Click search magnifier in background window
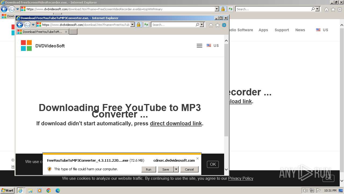Viewport: 344px width, 194px height. pyautogui.click(x=313, y=9)
